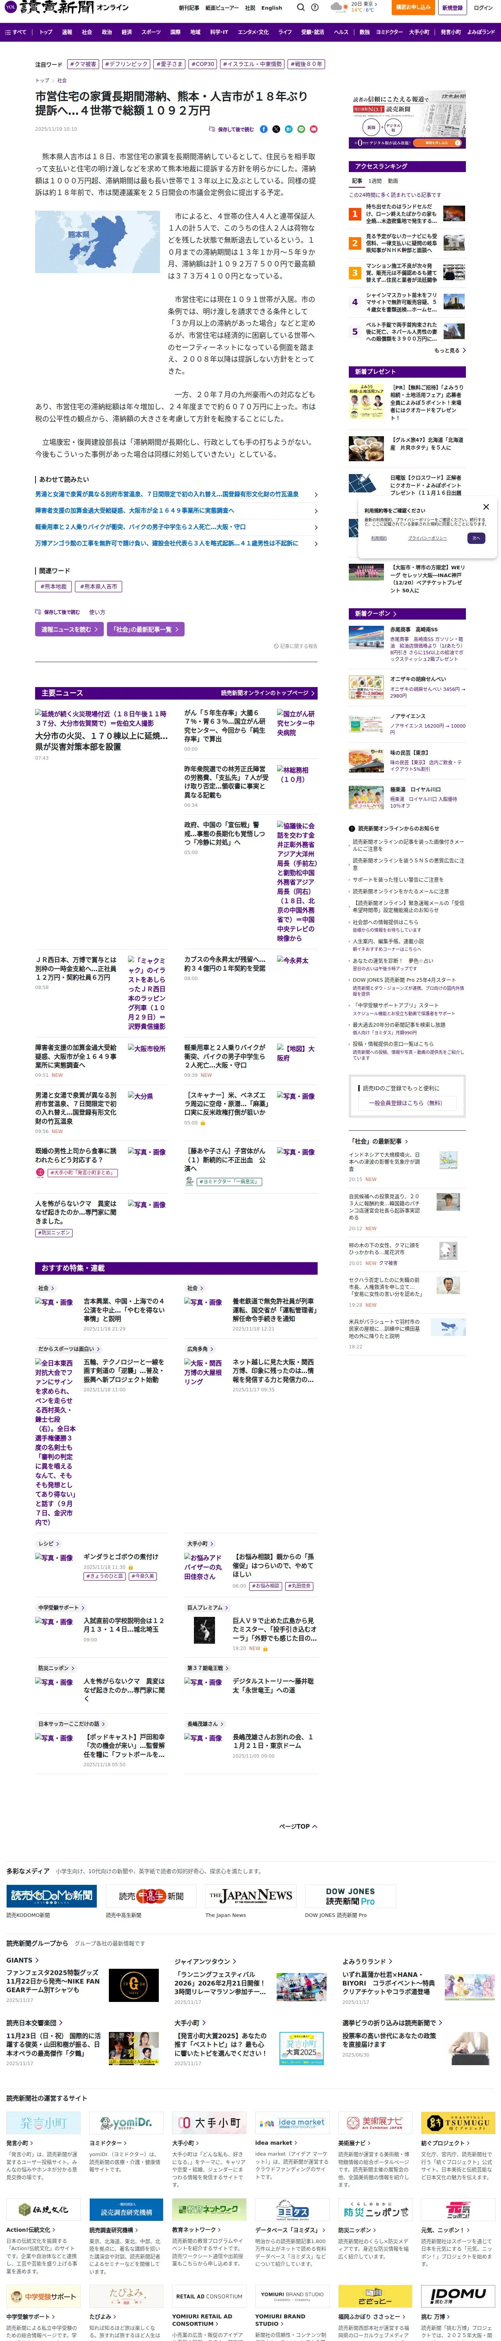The image size is (501, 2341).
Task: Select エンタメ・文化 in the navigation bar
Action: tap(253, 32)
